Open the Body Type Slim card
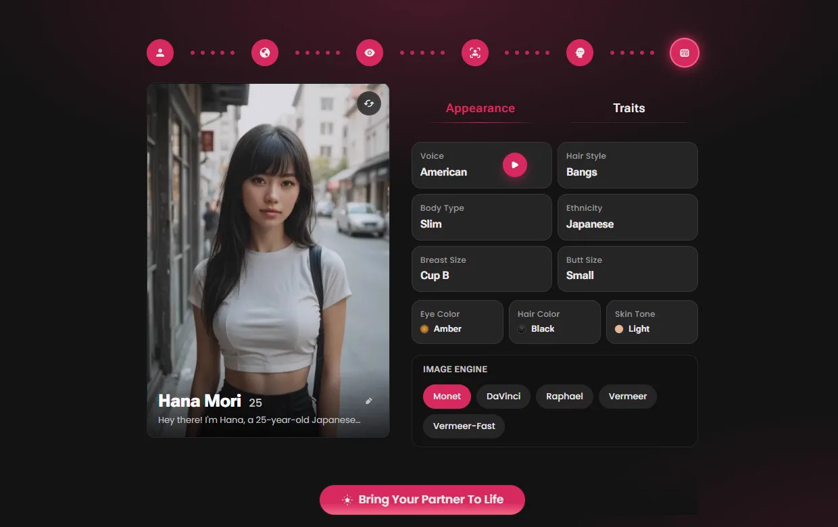The width and height of the screenshot is (838, 527). (x=482, y=217)
